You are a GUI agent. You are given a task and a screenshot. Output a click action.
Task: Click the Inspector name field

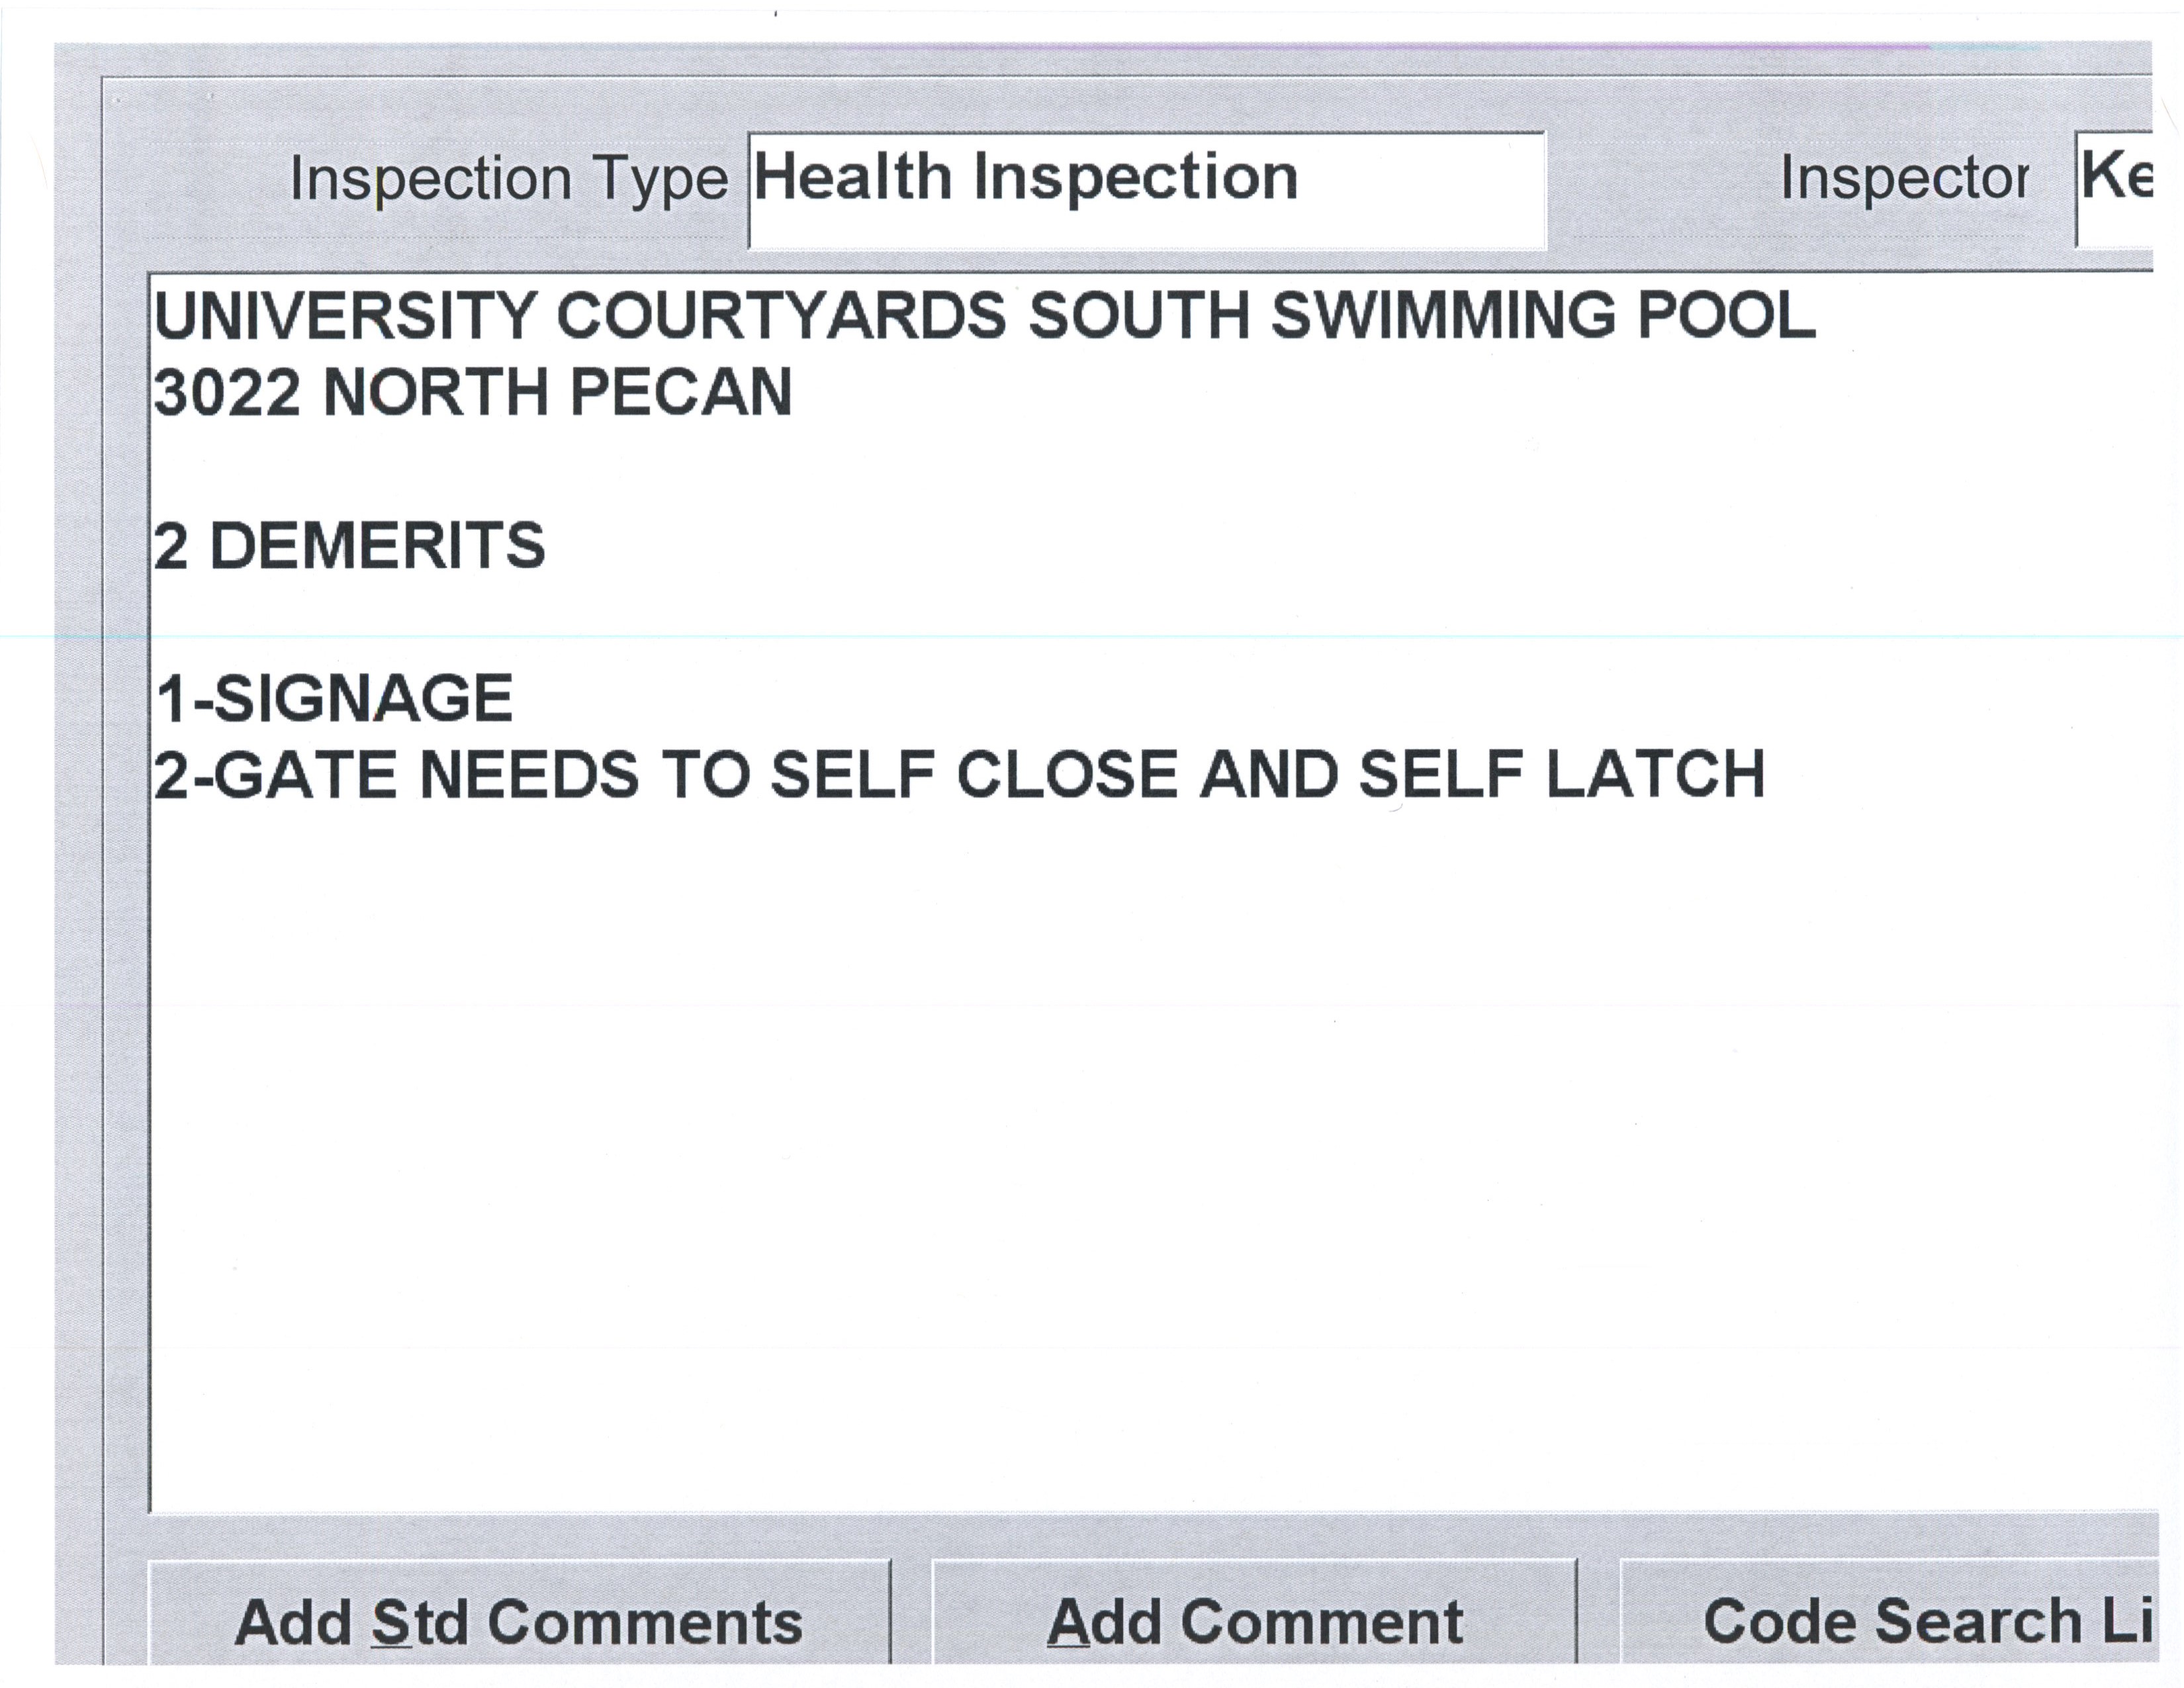tap(2114, 190)
